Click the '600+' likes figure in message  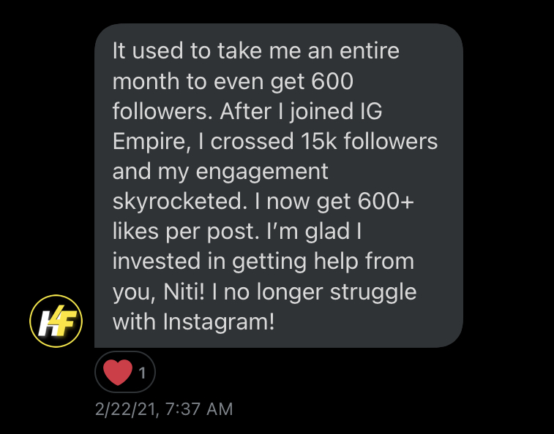pyautogui.click(x=386, y=202)
